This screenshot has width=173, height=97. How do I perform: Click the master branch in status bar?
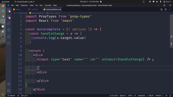(11, 96)
